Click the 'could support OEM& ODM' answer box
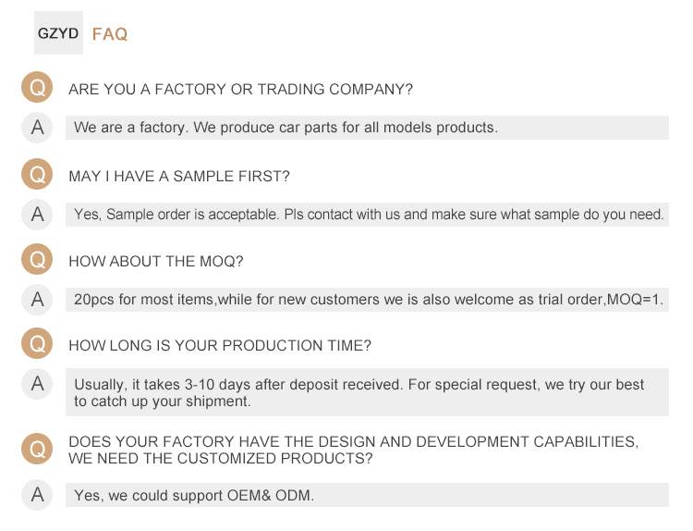The height and width of the screenshot is (531, 693). point(366,495)
